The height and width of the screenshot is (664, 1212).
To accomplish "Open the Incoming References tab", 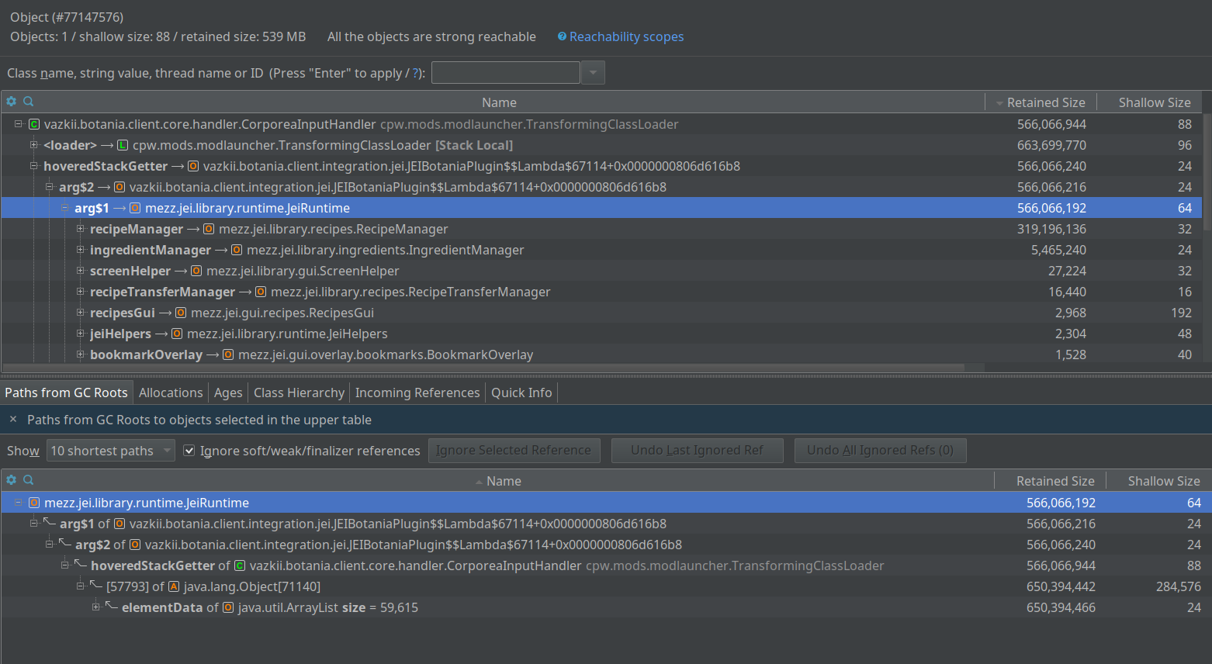I will 417,392.
